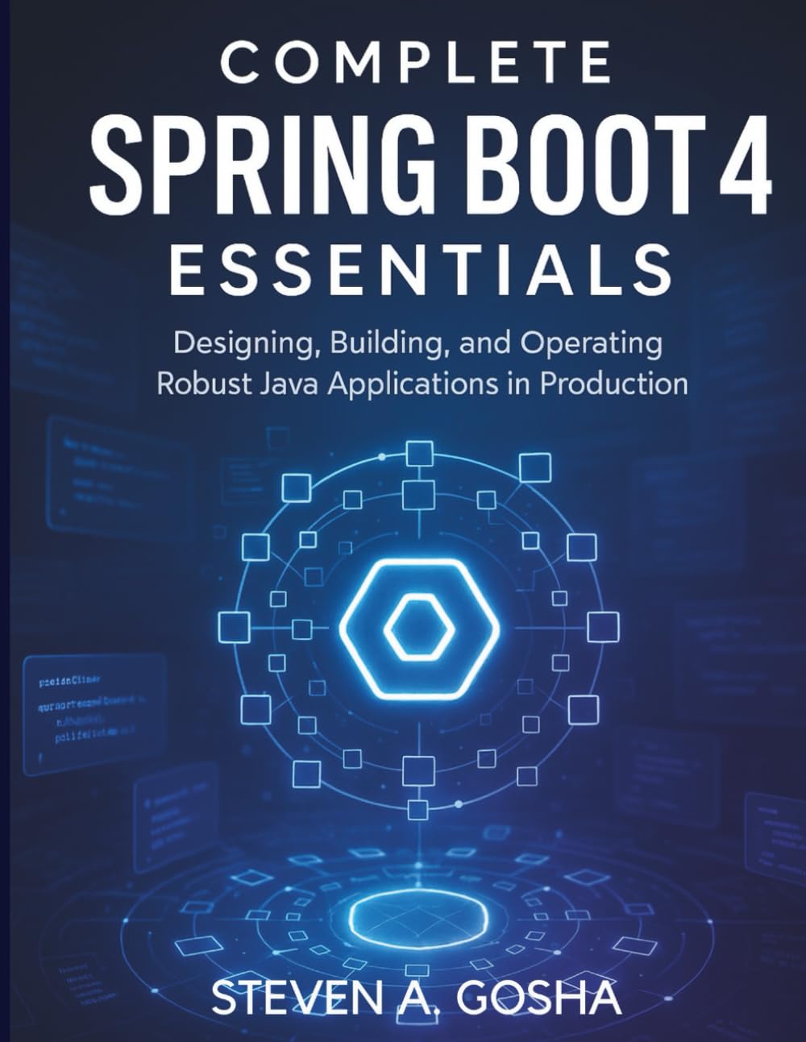Screen dimensions: 806x1042
Task: Click the word "COMPLETE" in the title
Action: (x=416, y=64)
